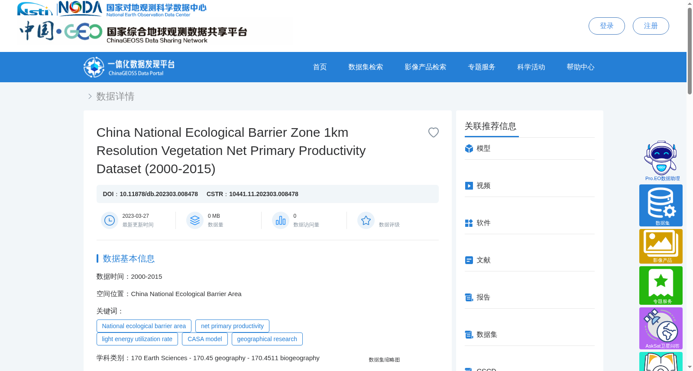Image resolution: width=693 pixels, height=371 pixels.
Task: Open the NODA National Earth Observation Data Center logo
Action: 132,9
